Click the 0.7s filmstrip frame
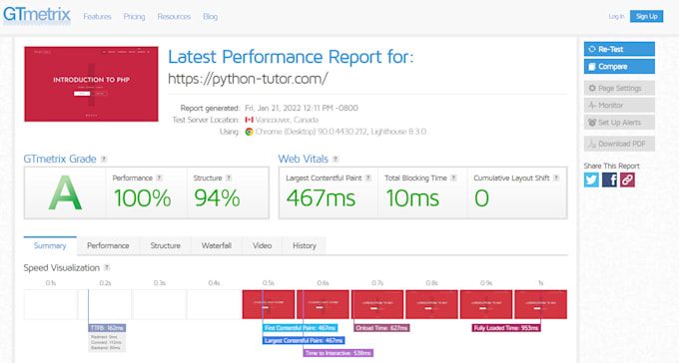 click(377, 304)
